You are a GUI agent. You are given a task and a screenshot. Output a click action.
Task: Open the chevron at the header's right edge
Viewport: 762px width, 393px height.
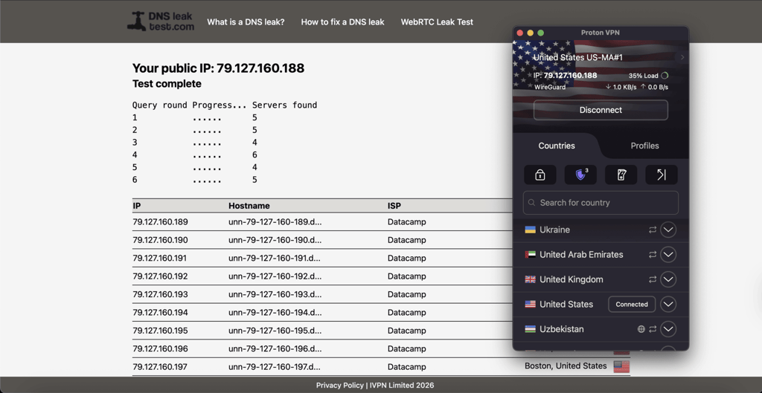click(x=682, y=57)
